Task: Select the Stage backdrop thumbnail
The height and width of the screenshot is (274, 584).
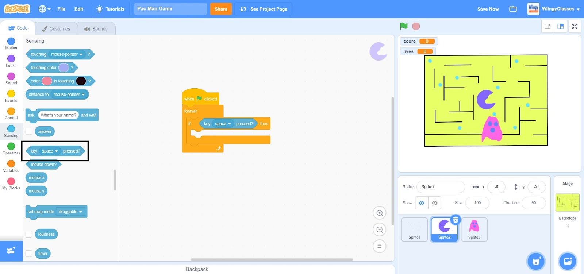Action: (x=568, y=202)
